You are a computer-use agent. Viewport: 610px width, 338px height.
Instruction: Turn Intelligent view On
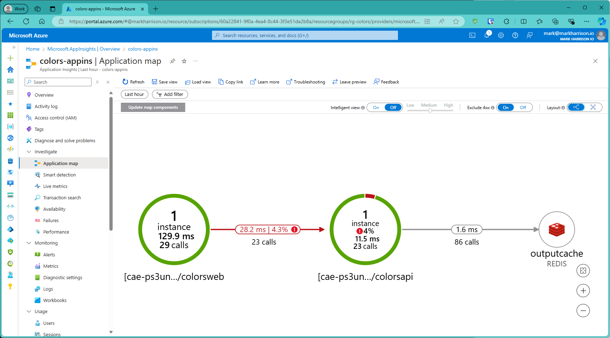coord(376,107)
